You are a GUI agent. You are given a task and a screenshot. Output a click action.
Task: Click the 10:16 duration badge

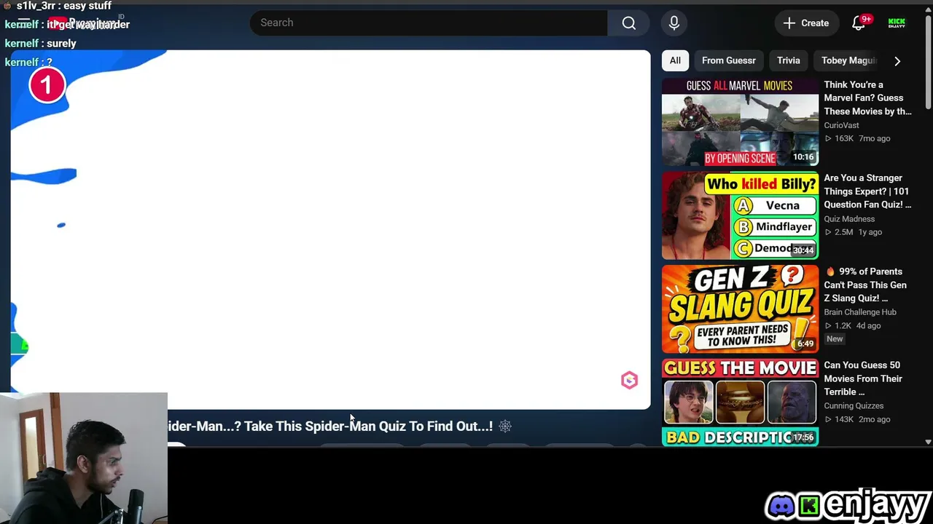coord(803,157)
